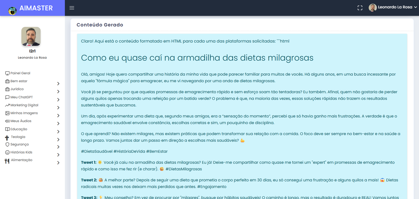419x199 pixels.
Task: Click the Teologia menu label
Action: [x=18, y=137]
